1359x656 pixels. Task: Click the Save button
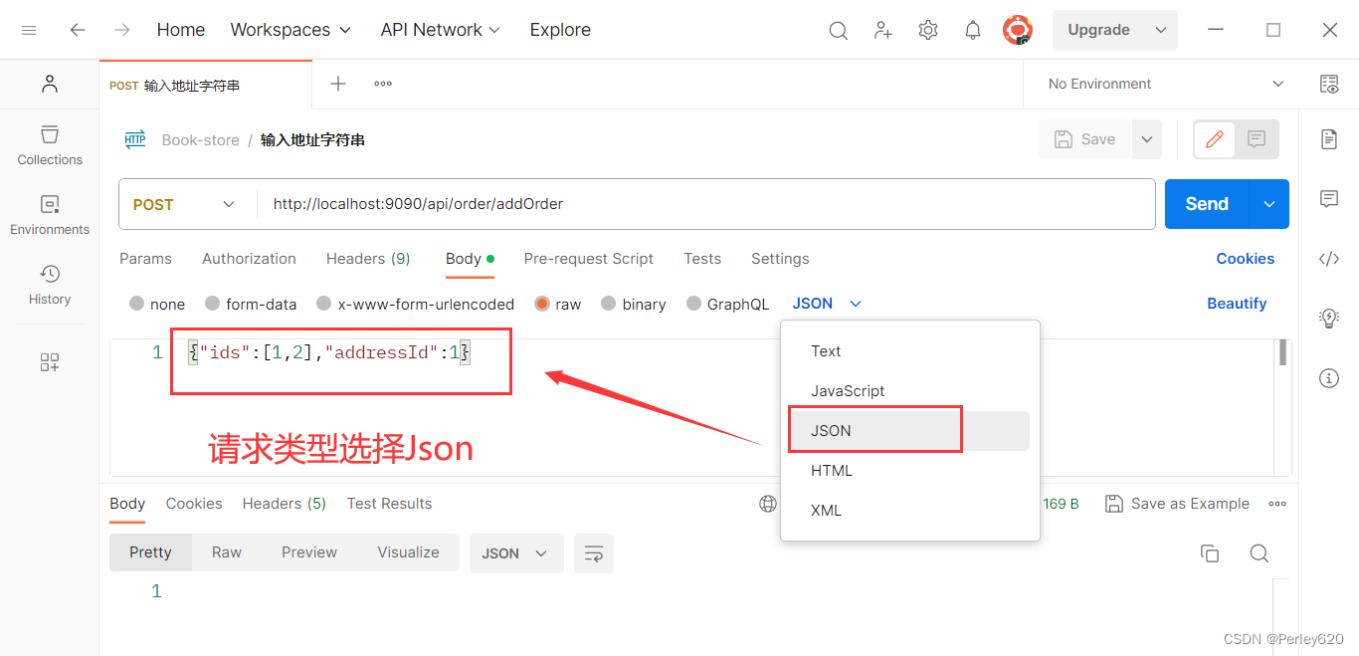[x=1085, y=139]
